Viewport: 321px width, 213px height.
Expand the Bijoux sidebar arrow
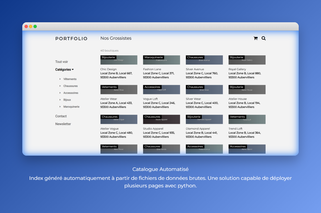point(60,100)
